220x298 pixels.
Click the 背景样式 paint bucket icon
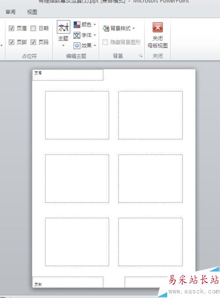coord(106,29)
